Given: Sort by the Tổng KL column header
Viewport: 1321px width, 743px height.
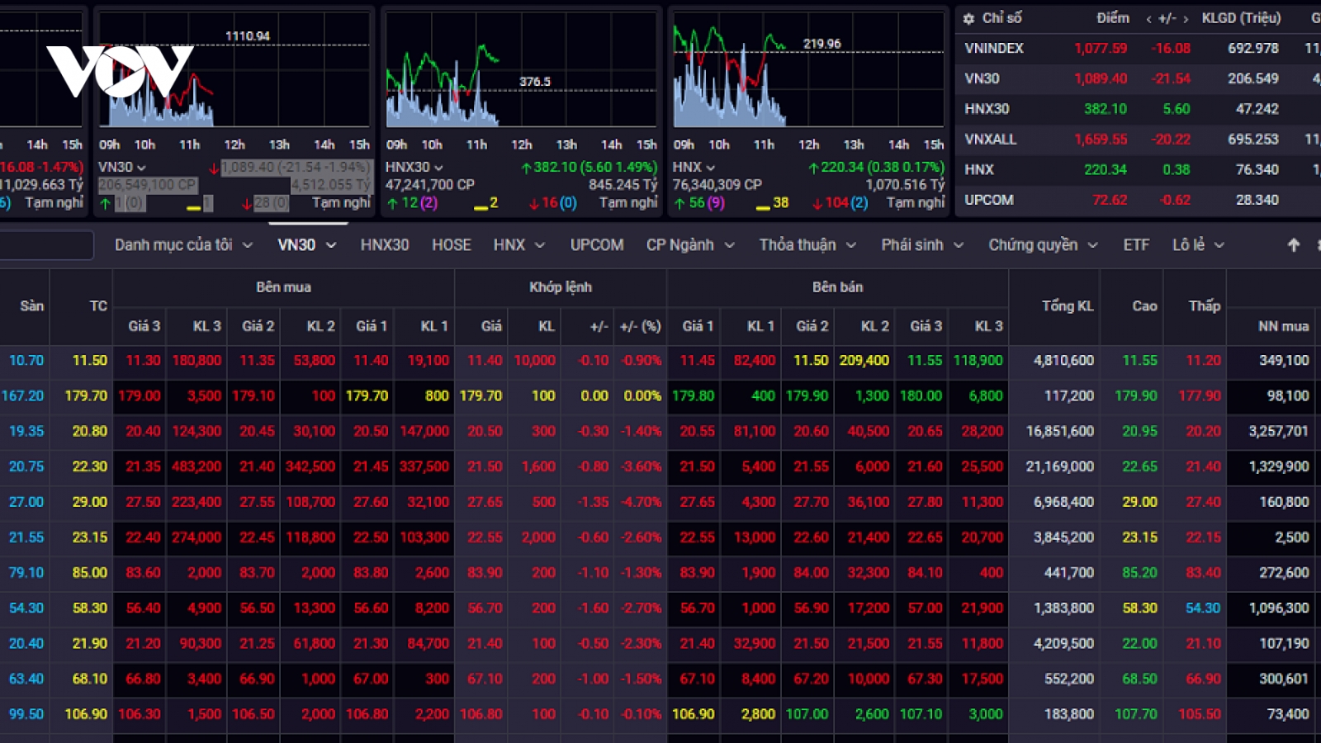Looking at the screenshot, I should point(1068,305).
